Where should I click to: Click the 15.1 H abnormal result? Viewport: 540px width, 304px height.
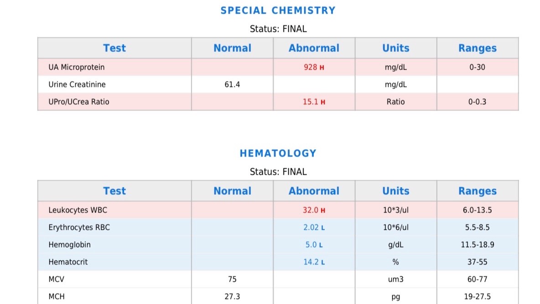tap(314, 102)
